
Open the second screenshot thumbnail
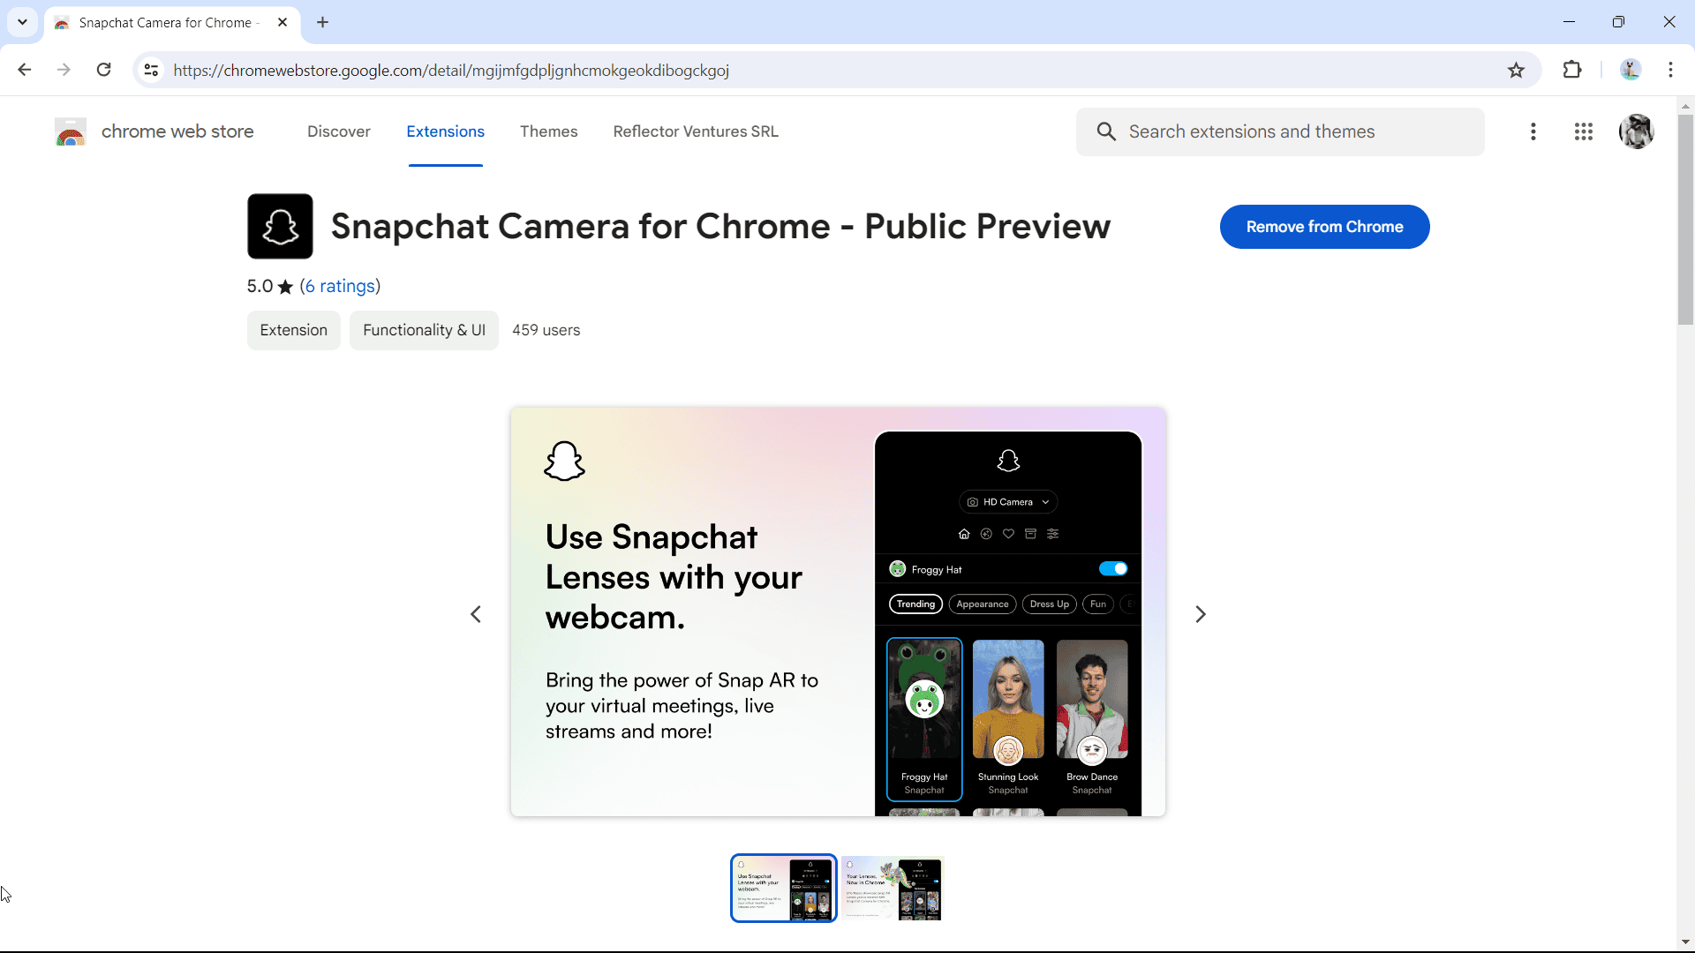892,888
